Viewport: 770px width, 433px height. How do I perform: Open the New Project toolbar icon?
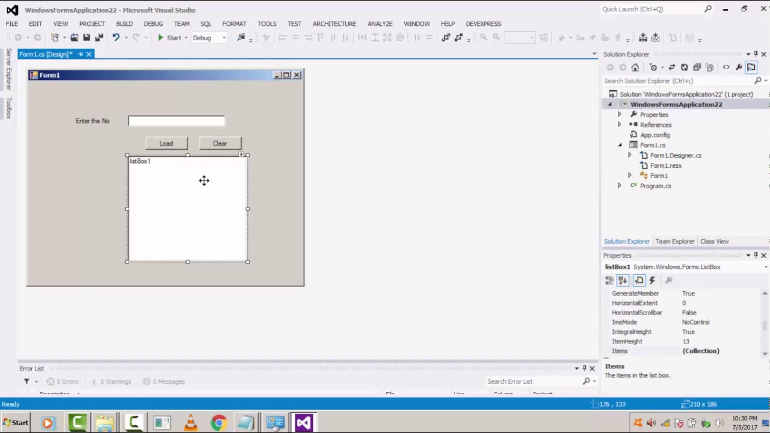click(x=54, y=37)
